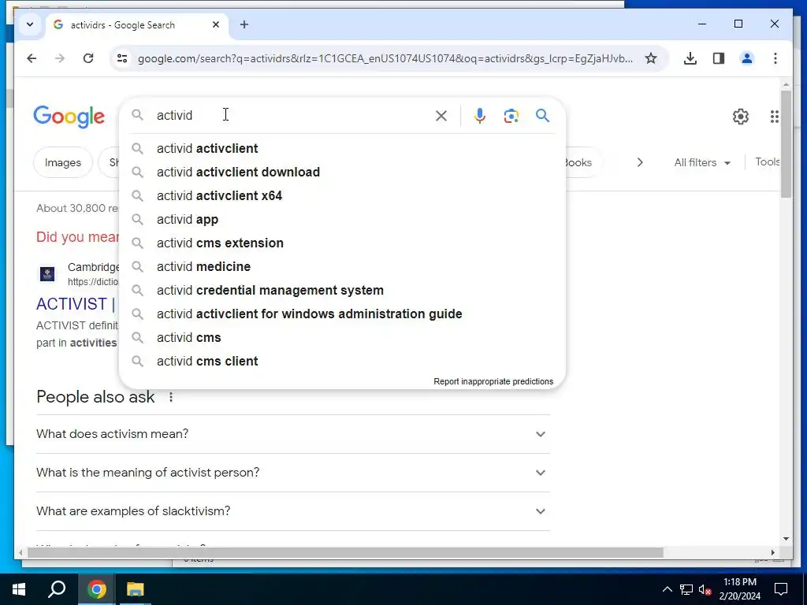Select suggestion 'activid activclient'
This screenshot has height=605, width=807.
point(342,149)
